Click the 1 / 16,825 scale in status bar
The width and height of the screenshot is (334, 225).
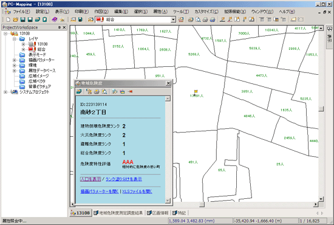310,221
